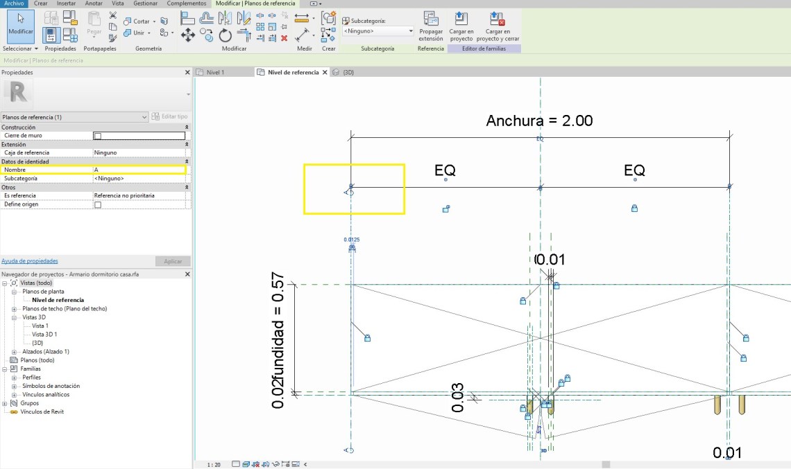Expand the Alzados (Alzado 1) tree node
The image size is (791, 469).
pyautogui.click(x=15, y=352)
